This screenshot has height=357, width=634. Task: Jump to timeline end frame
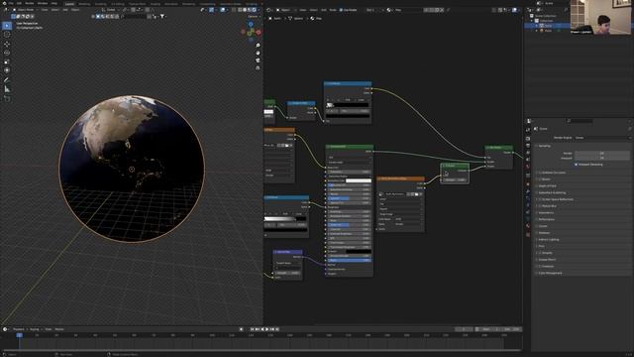(x=277, y=329)
